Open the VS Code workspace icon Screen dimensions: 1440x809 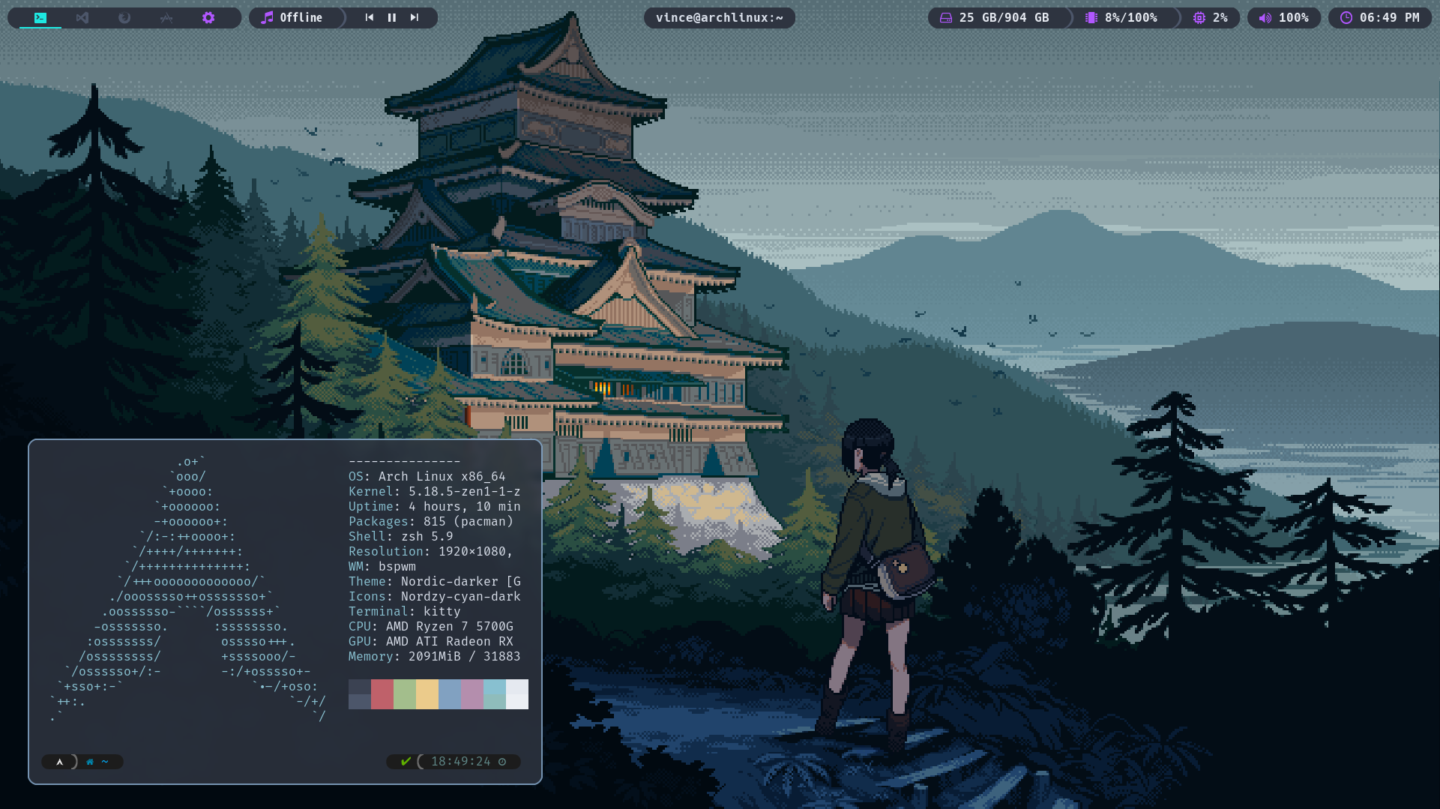[x=82, y=17]
